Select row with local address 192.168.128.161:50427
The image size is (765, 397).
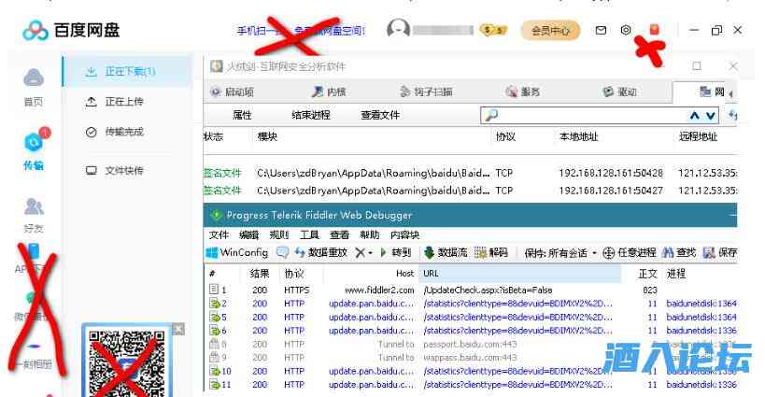471,191
